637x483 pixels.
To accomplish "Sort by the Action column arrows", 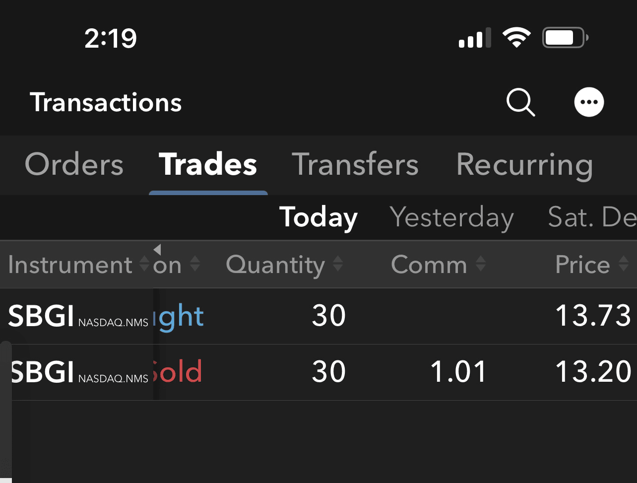I will [195, 264].
